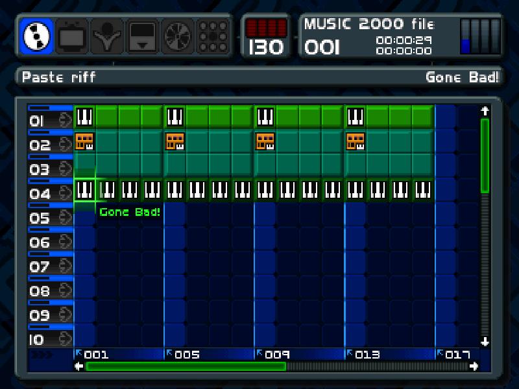Viewport: 519px width, 389px height.
Task: Select track 04 piano riff at bar 012
Action: pos(333,190)
